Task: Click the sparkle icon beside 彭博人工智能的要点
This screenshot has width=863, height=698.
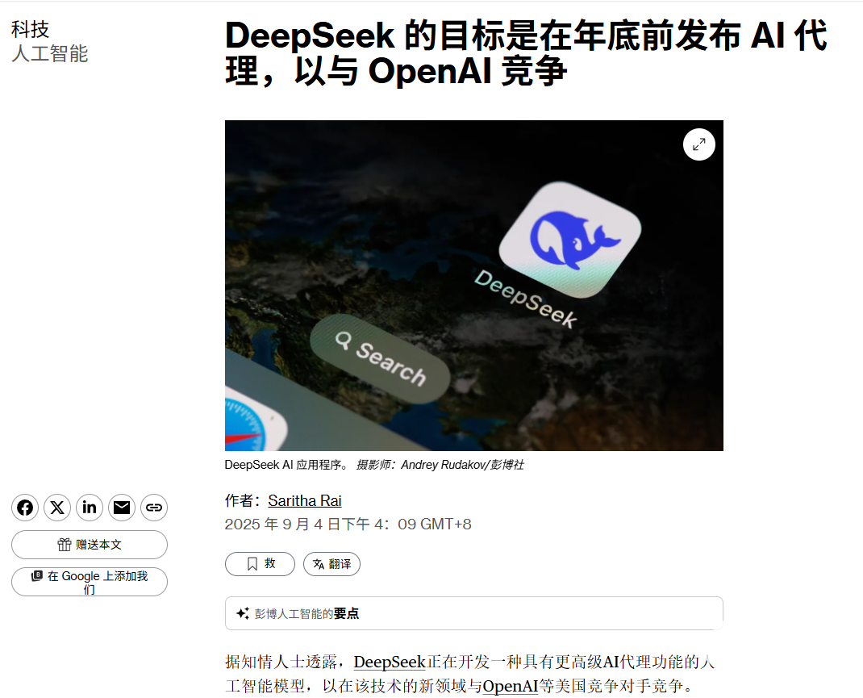Action: [x=242, y=613]
